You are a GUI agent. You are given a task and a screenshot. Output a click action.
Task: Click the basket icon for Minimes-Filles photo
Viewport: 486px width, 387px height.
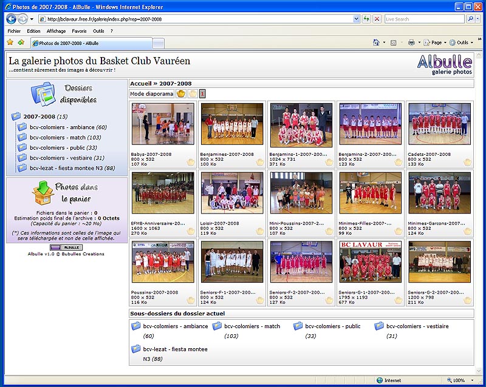point(399,231)
